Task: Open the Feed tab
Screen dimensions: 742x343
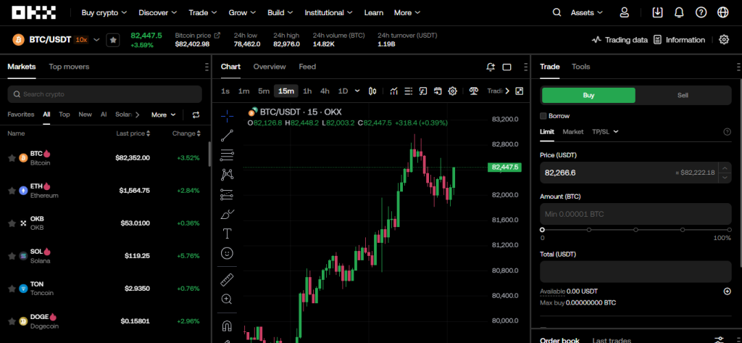Action: pos(307,67)
